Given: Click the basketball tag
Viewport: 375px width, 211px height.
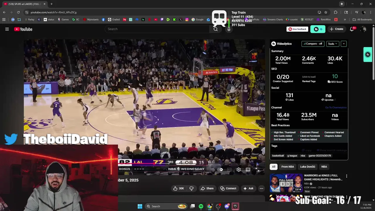Looking at the screenshot, I should (278, 156).
